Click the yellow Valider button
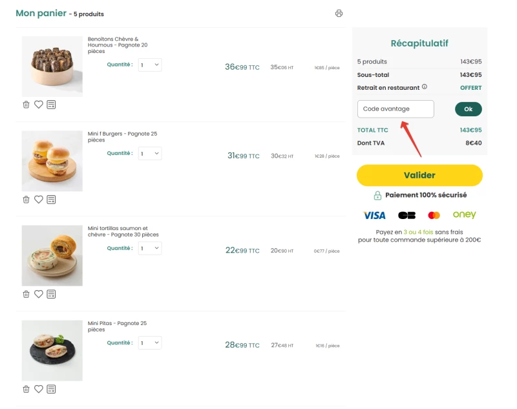 [x=419, y=175]
